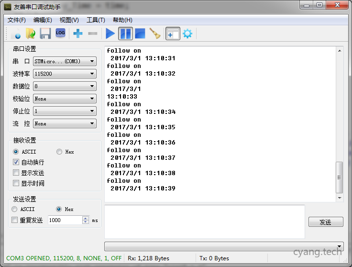The image size is (352, 267).
Task: Uncheck the 自动换行 checkbox
Action: click(x=16, y=162)
